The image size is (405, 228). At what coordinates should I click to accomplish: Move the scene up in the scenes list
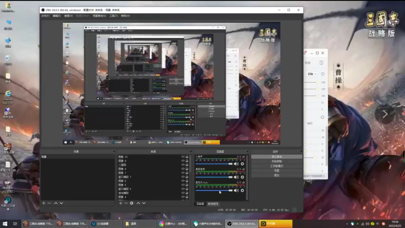[x=56, y=203]
